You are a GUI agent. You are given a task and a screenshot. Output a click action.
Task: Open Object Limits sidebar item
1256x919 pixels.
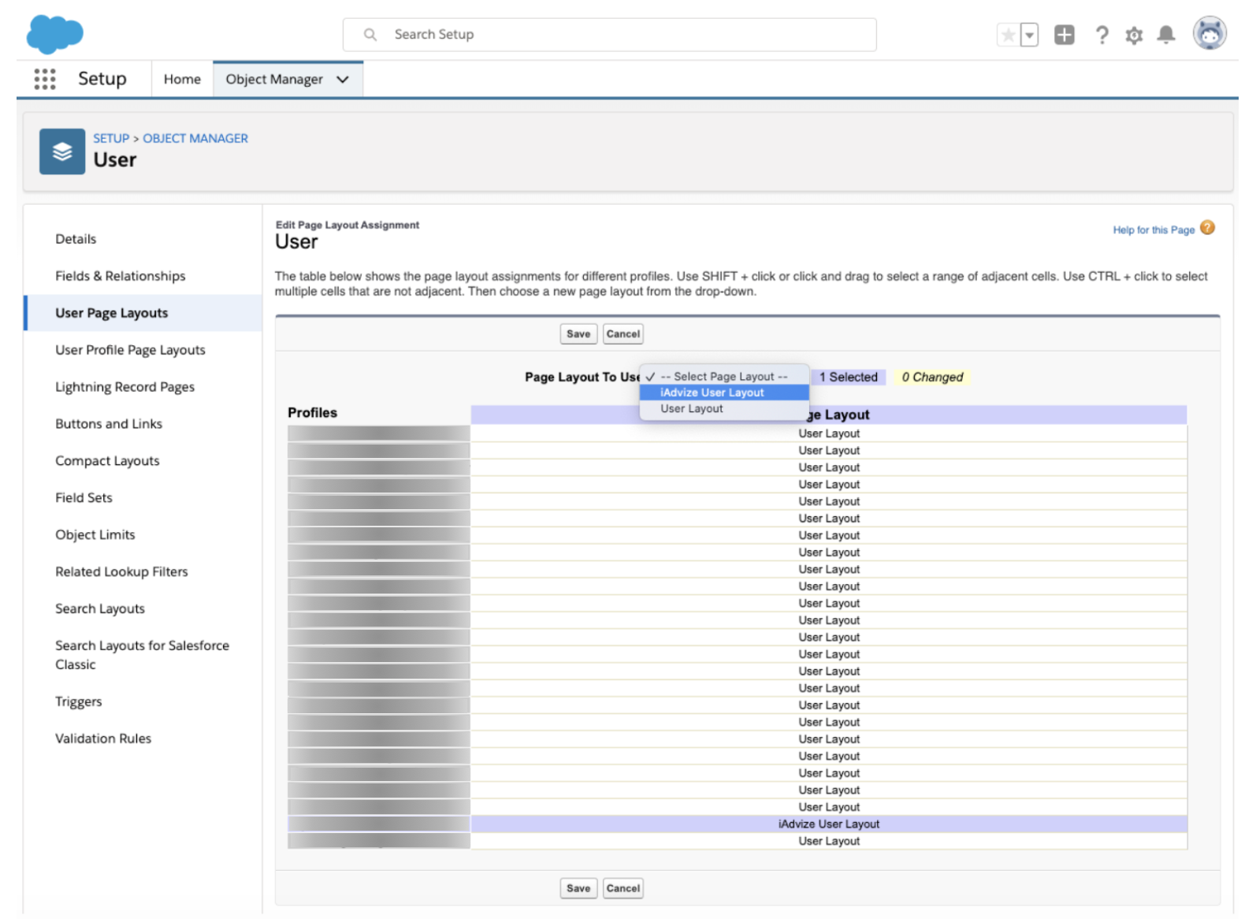pyautogui.click(x=95, y=535)
